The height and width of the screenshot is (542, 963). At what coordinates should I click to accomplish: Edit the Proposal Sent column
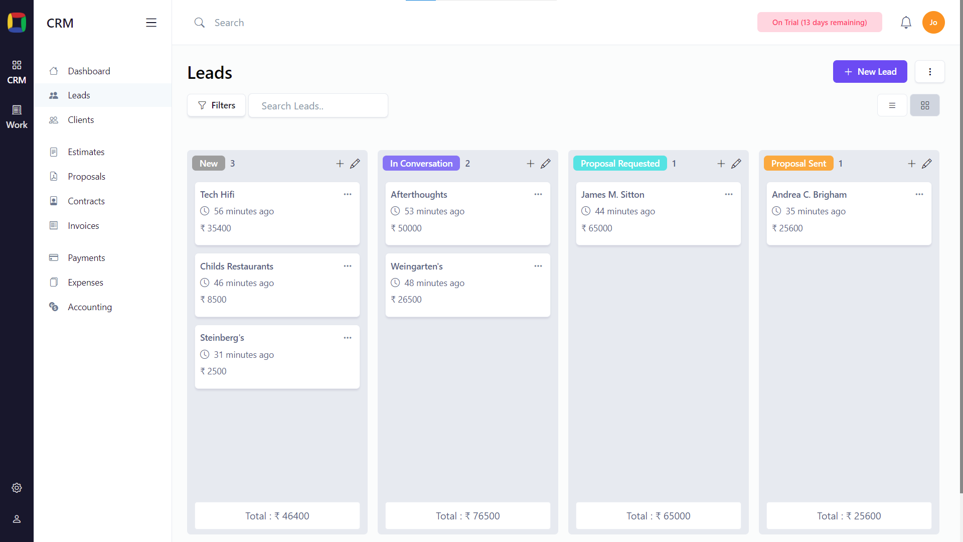point(927,164)
